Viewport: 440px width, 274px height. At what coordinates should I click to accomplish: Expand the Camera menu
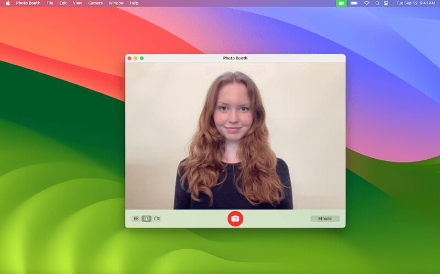(x=95, y=3)
